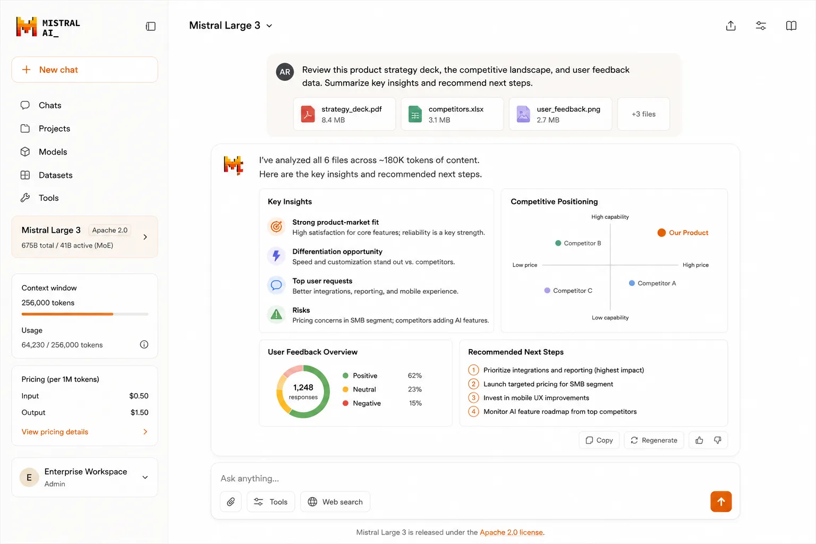Click step 2 Launch targeted pricing for SMB
The width and height of the screenshot is (816, 544).
[x=541, y=384]
